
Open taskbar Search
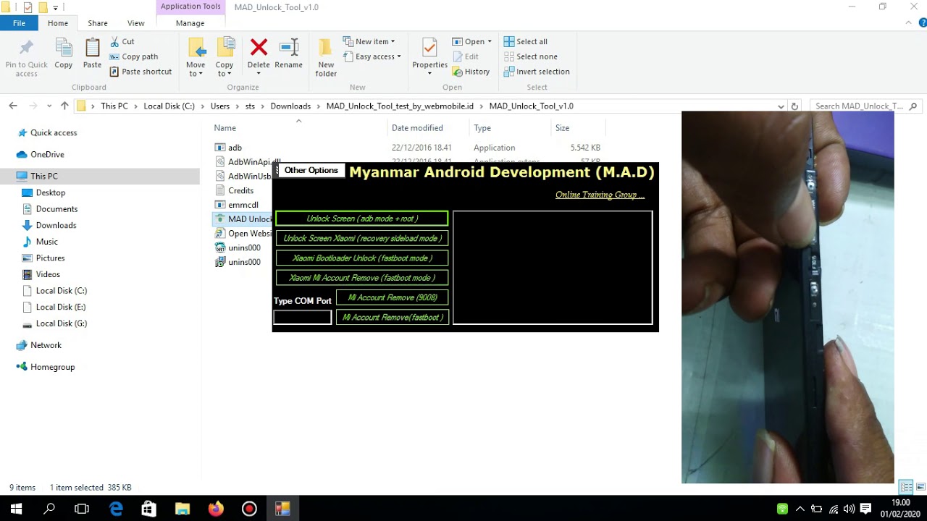[x=49, y=509]
